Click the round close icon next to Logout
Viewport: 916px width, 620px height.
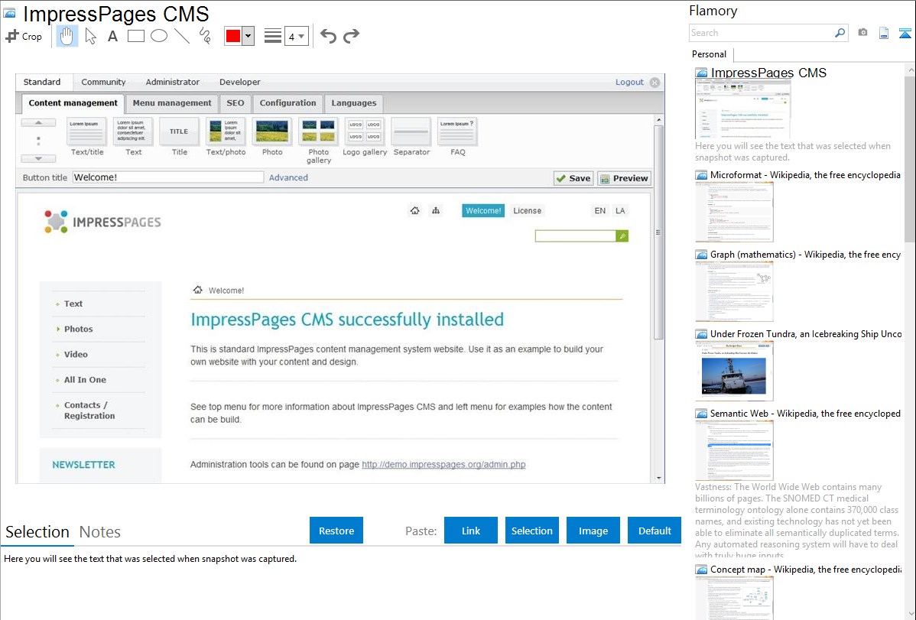pos(655,83)
